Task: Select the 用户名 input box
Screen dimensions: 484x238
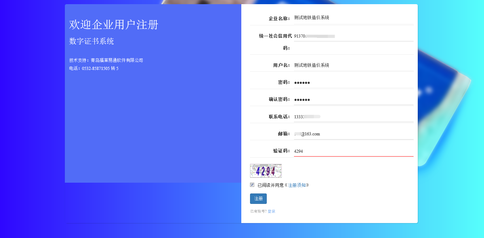Action: [x=353, y=65]
